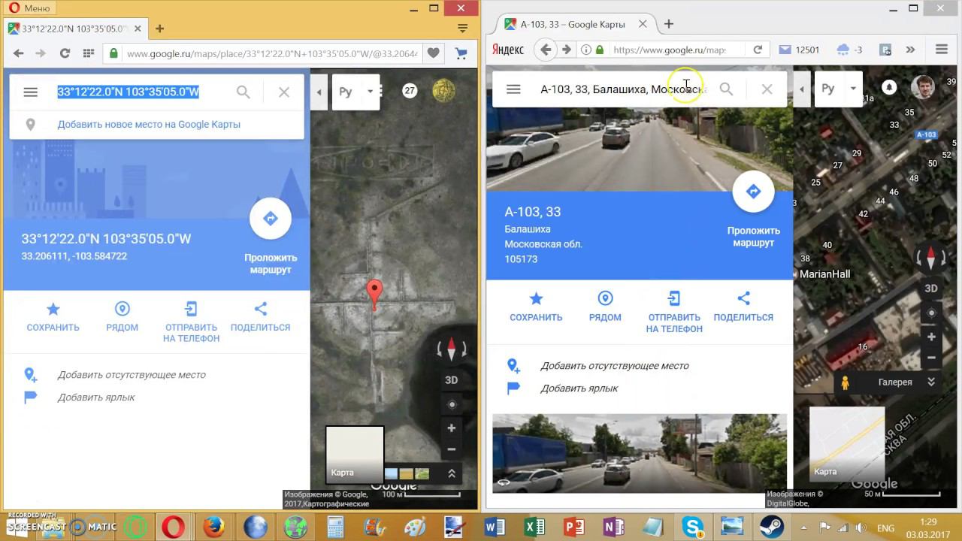This screenshot has height=541, width=962.
Task: Collapse side panel arrow in Opera Maps
Action: pyautogui.click(x=319, y=92)
